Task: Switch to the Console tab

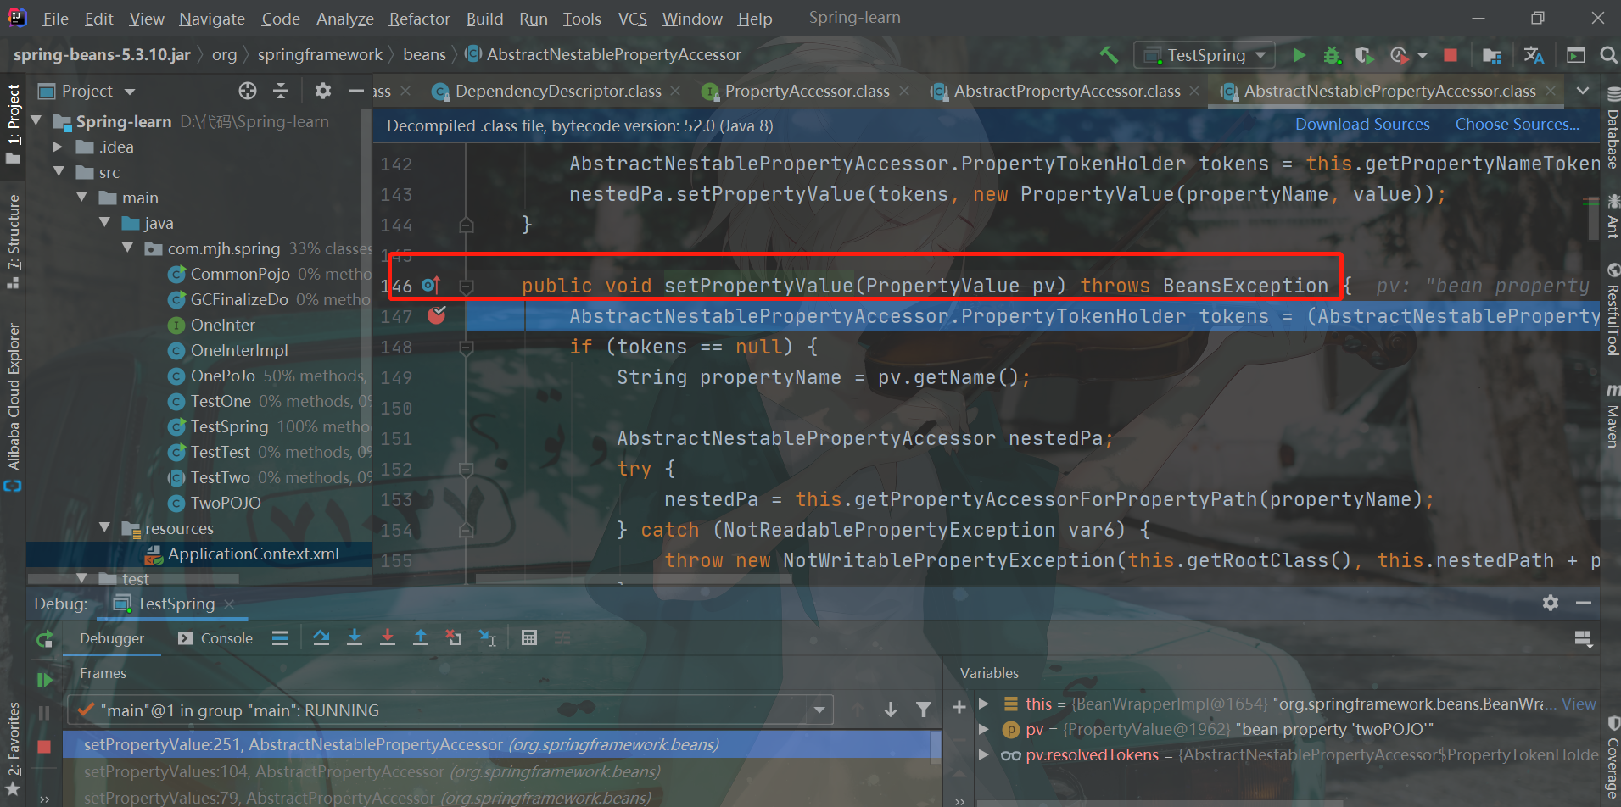Action: click(x=215, y=638)
